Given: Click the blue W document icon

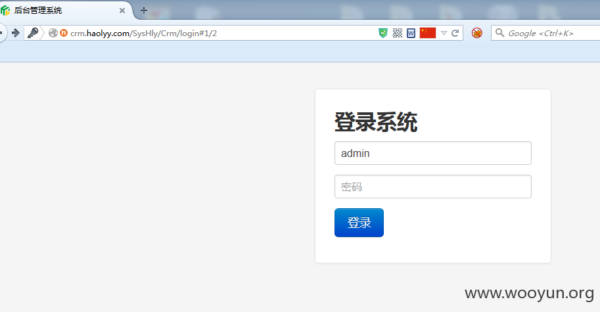Looking at the screenshot, I should pyautogui.click(x=411, y=33).
